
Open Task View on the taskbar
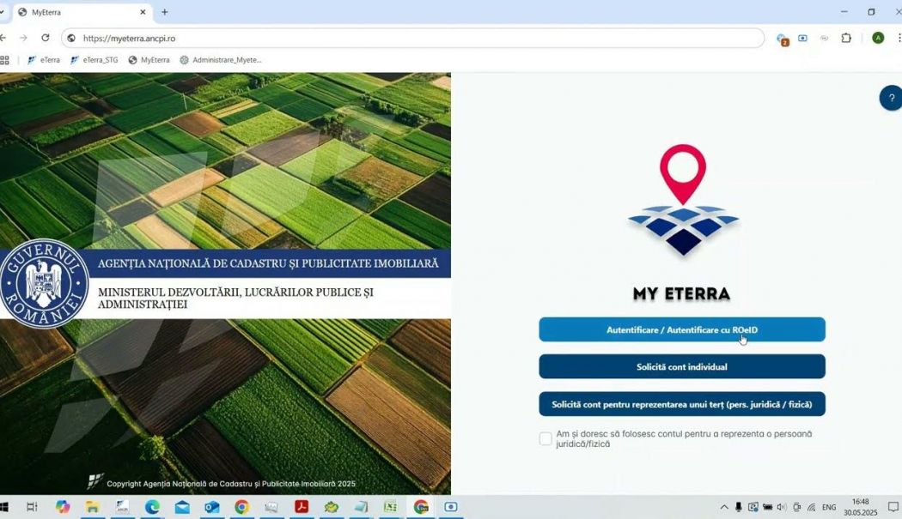33,507
